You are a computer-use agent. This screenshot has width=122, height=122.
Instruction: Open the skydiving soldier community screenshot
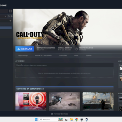click(x=64, y=101)
